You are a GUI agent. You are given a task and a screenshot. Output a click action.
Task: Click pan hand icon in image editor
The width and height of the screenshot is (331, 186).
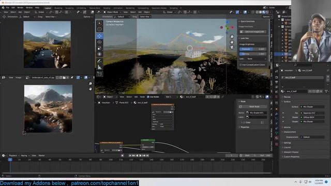point(91,89)
